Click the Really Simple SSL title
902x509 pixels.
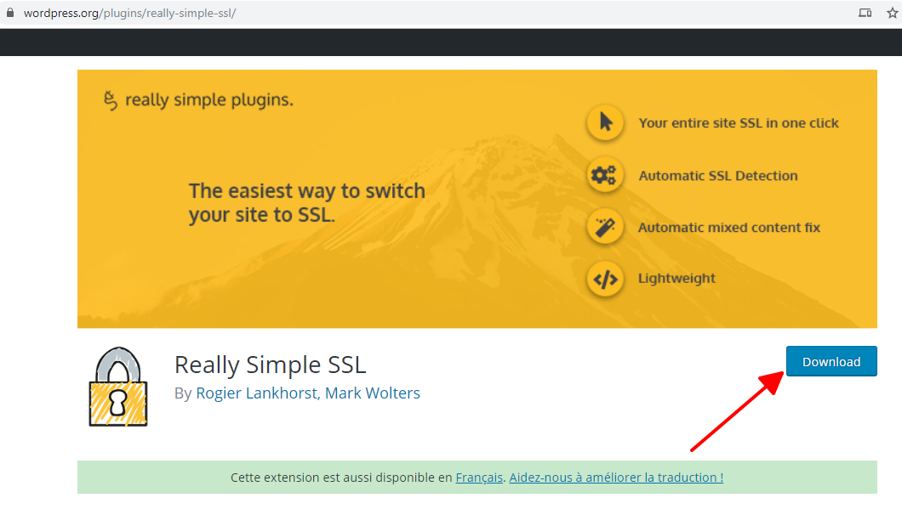click(271, 365)
